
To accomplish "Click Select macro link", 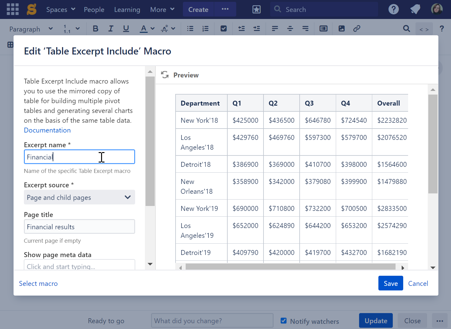I will [x=38, y=283].
